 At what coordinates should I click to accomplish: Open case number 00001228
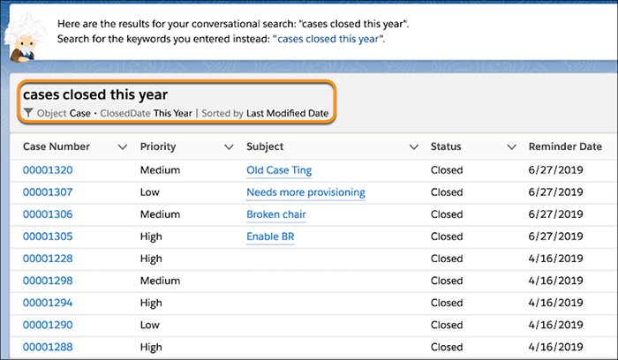tap(48, 259)
